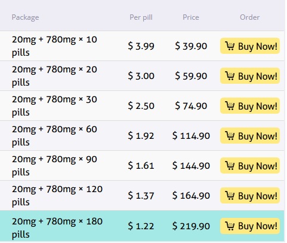Click cart icon for 60 pills package
Screen dimensions: 287x243
pos(230,136)
